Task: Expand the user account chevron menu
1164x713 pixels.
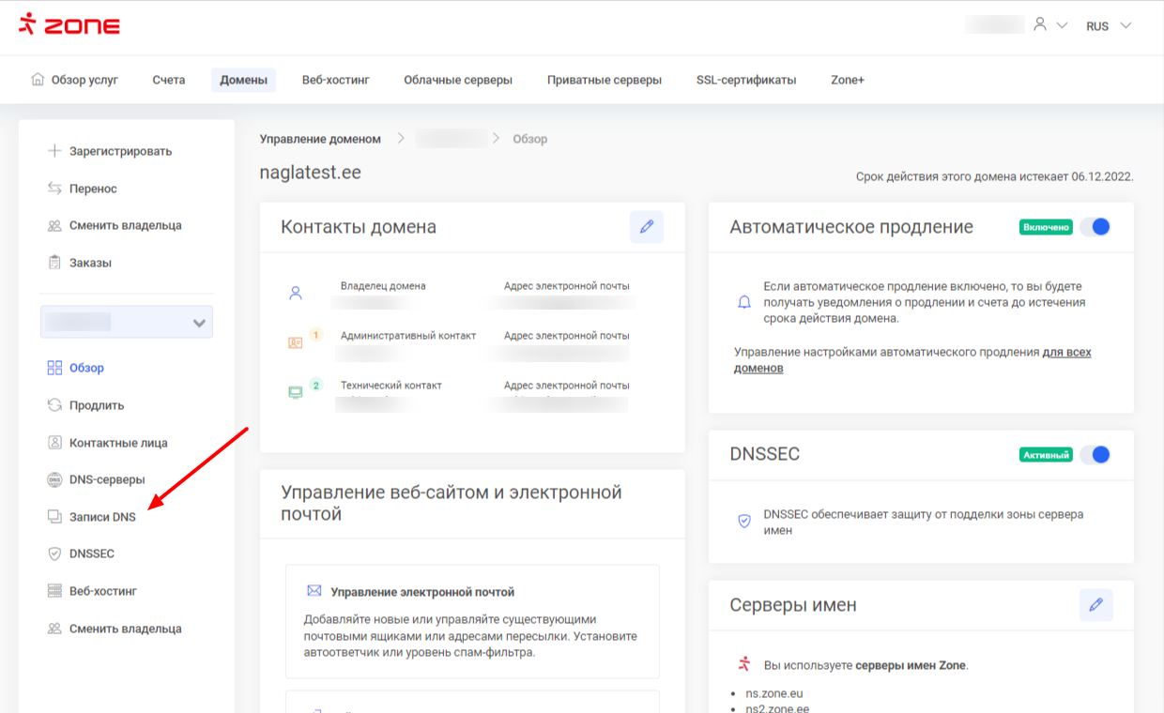Action: tap(1062, 26)
